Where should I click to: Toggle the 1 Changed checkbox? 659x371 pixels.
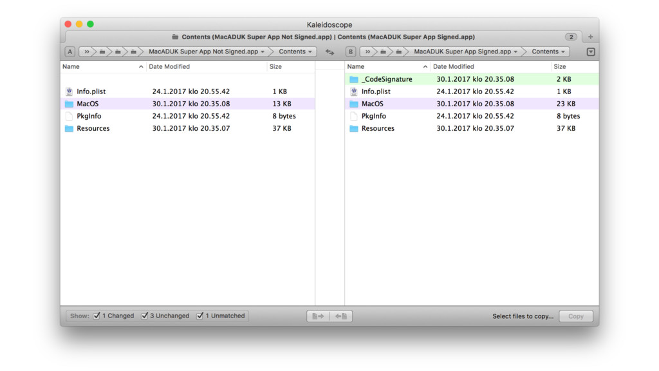click(97, 316)
